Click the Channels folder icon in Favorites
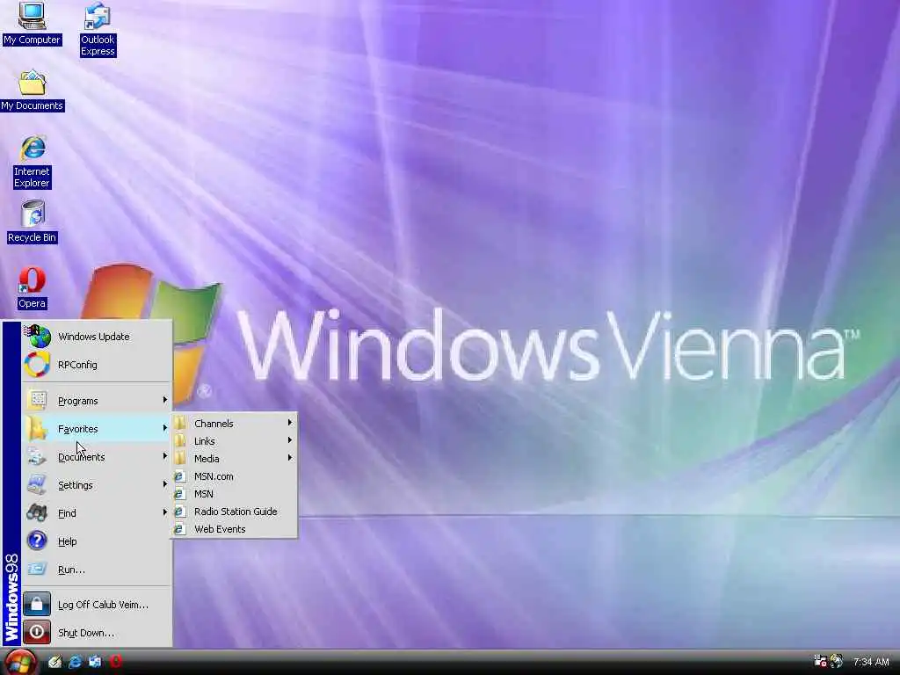The image size is (900, 675). pos(180,423)
